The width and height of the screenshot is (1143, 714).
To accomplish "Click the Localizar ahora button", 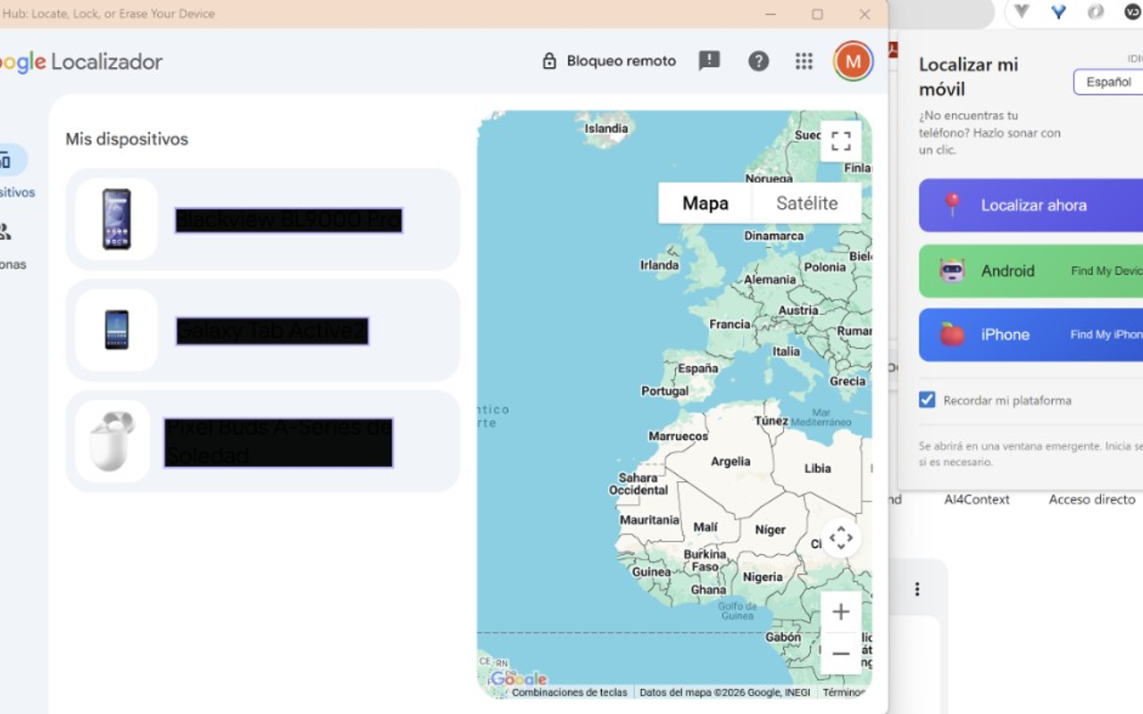I will pos(1030,205).
